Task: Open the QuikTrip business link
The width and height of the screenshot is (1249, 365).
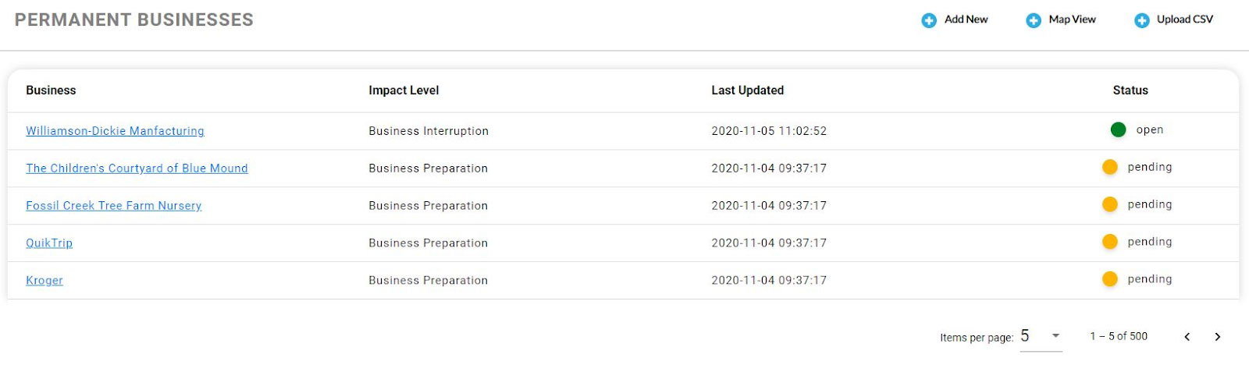Action: [49, 243]
